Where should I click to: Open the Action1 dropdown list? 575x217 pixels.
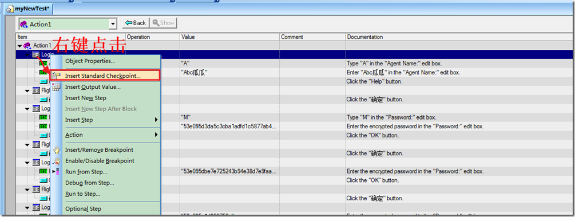pyautogui.click(x=113, y=24)
